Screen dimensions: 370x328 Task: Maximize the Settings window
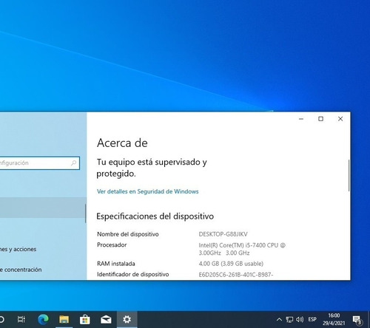click(320, 119)
